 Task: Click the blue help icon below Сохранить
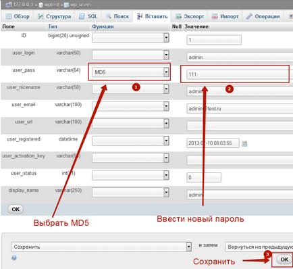click(14, 258)
